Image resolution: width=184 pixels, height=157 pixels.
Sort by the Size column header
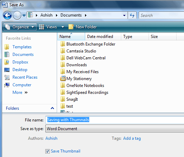point(163,37)
